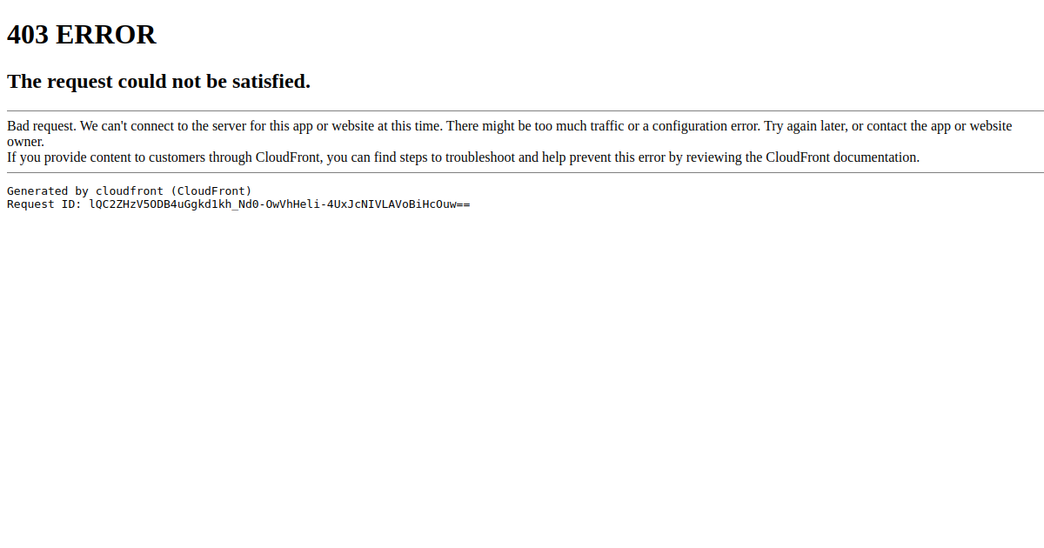Screen dimensions: 1044x548
Task: Click the "steps to troubleshoot" phrase
Action: click(457, 157)
